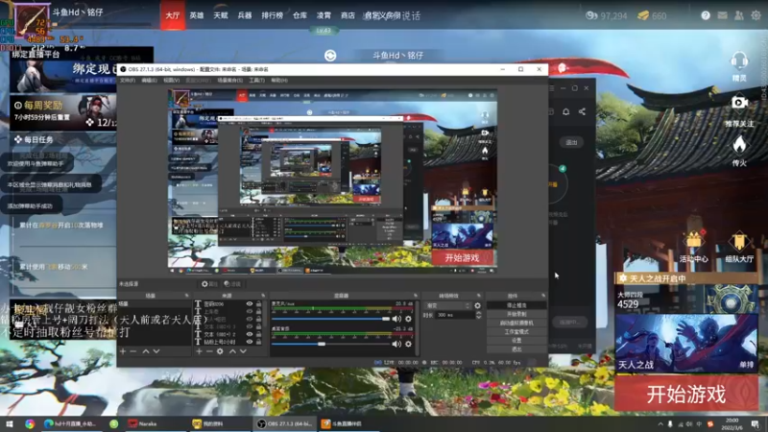
Task: Open OBS 设置 from controls dock
Action: coord(516,341)
